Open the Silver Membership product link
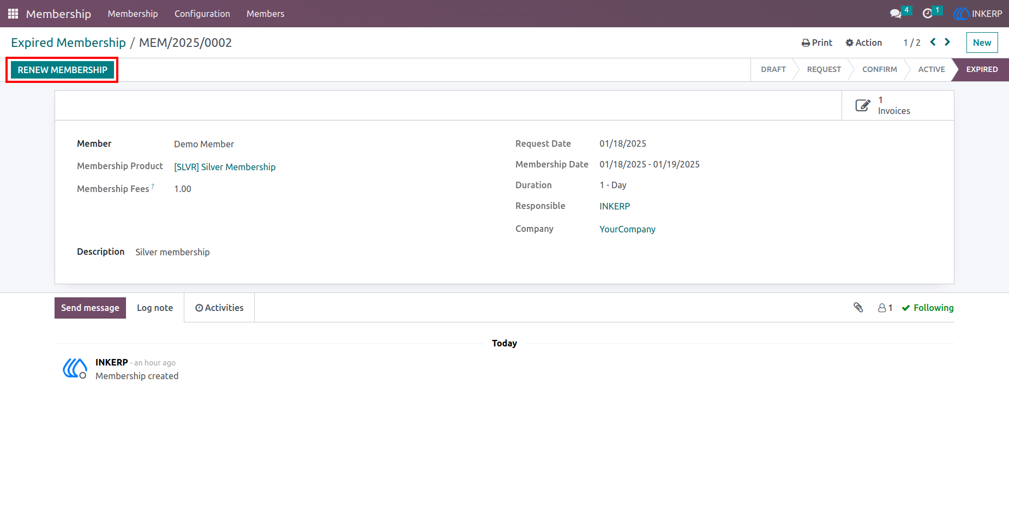Image resolution: width=1009 pixels, height=527 pixels. (x=225, y=167)
